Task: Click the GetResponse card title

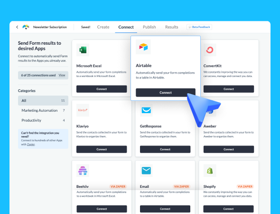Action: click(150, 126)
